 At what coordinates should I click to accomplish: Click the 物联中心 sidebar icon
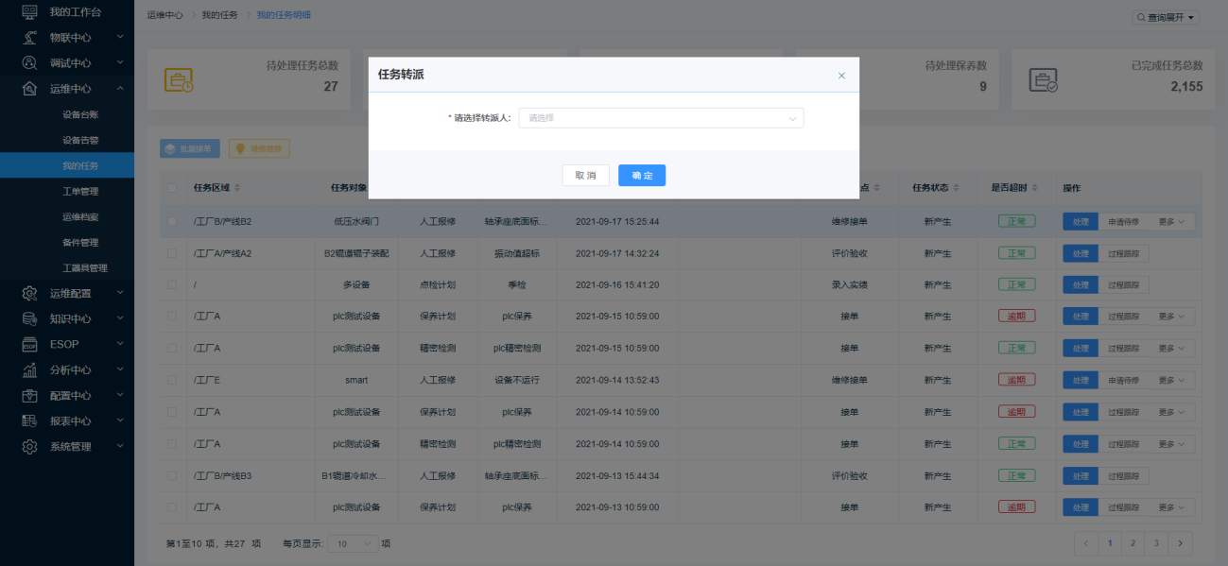(x=30, y=37)
